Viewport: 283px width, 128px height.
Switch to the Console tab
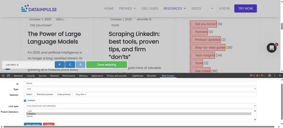(31, 76)
